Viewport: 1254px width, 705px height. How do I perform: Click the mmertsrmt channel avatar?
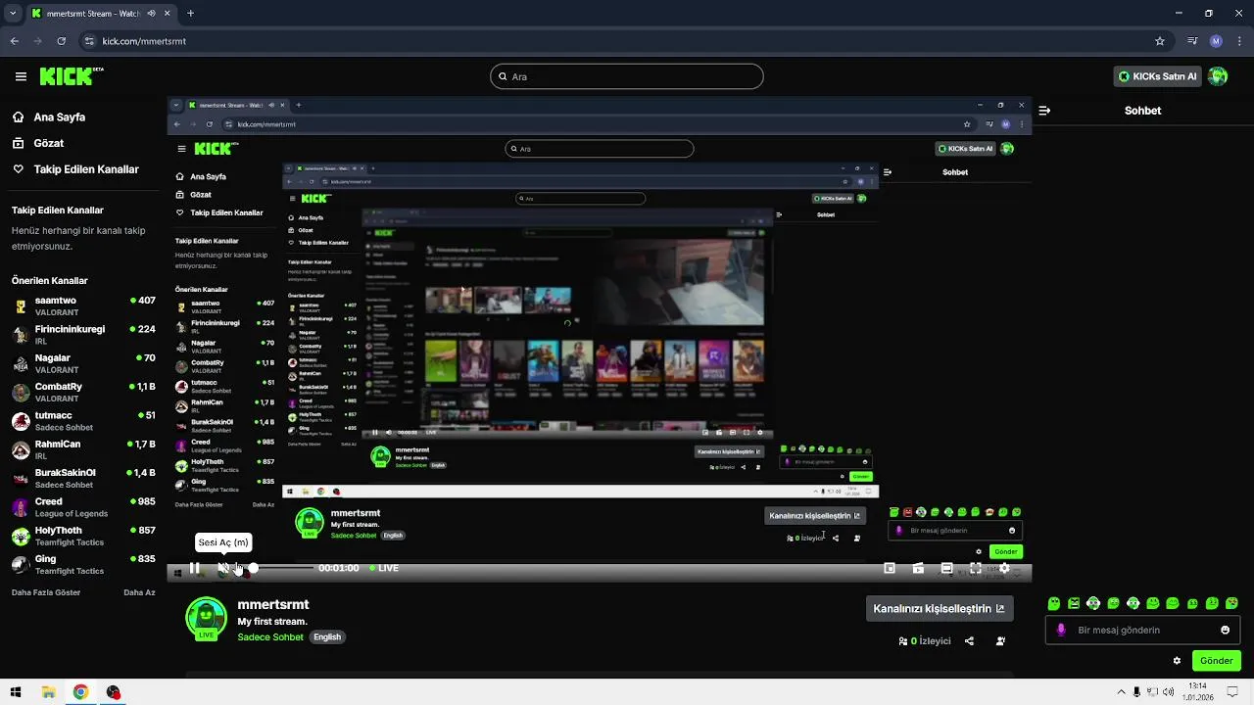(x=206, y=618)
